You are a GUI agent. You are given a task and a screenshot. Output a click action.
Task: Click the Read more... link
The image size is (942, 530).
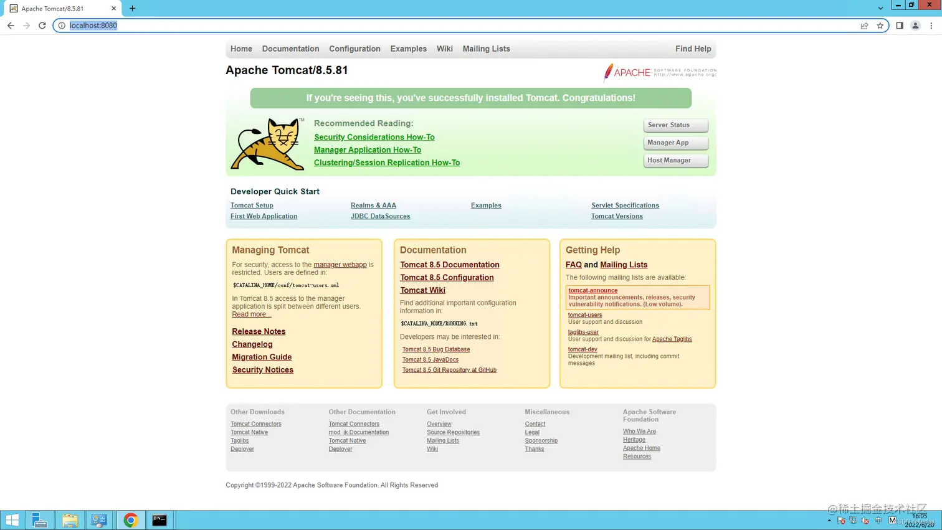pos(252,315)
